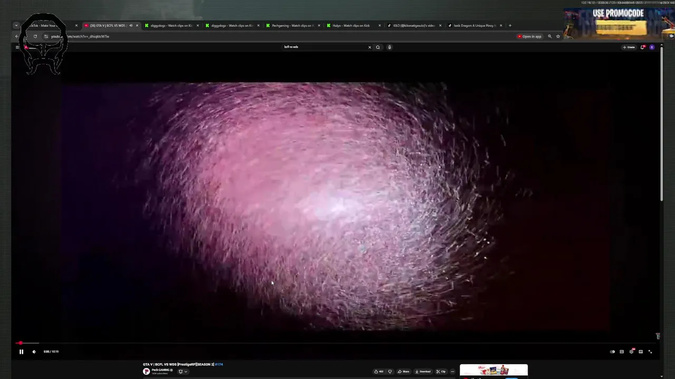Focus the YouTube search field
This screenshot has height=379, width=675.
(324, 47)
